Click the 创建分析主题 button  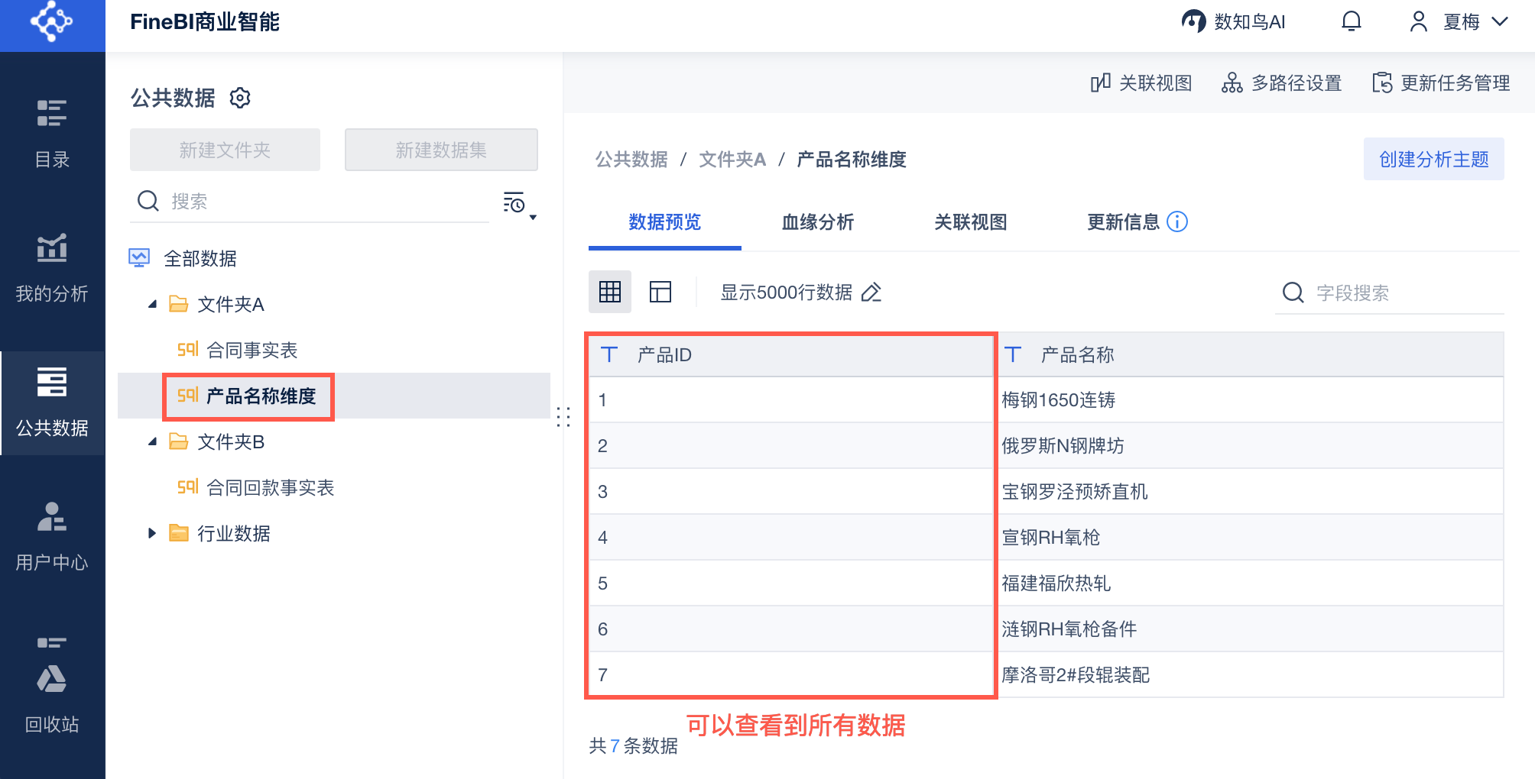click(x=1433, y=159)
